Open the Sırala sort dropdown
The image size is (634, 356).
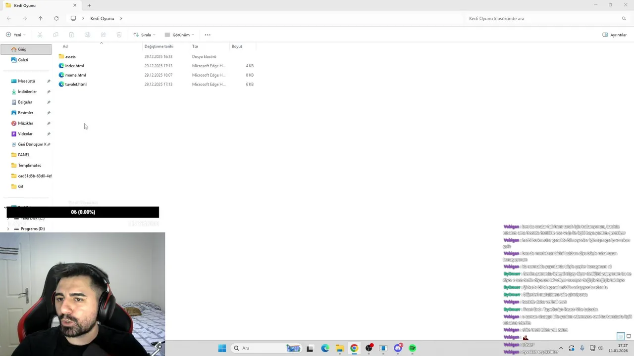[x=144, y=35]
